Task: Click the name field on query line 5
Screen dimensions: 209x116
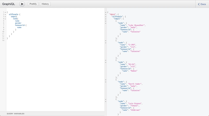Action: tap(17, 21)
